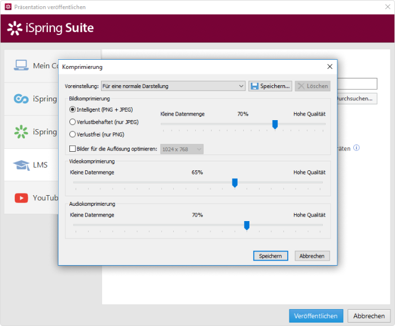This screenshot has width=395, height=326.
Task: Click the Bildkomprimierung quality slider handle
Action: 275,124
